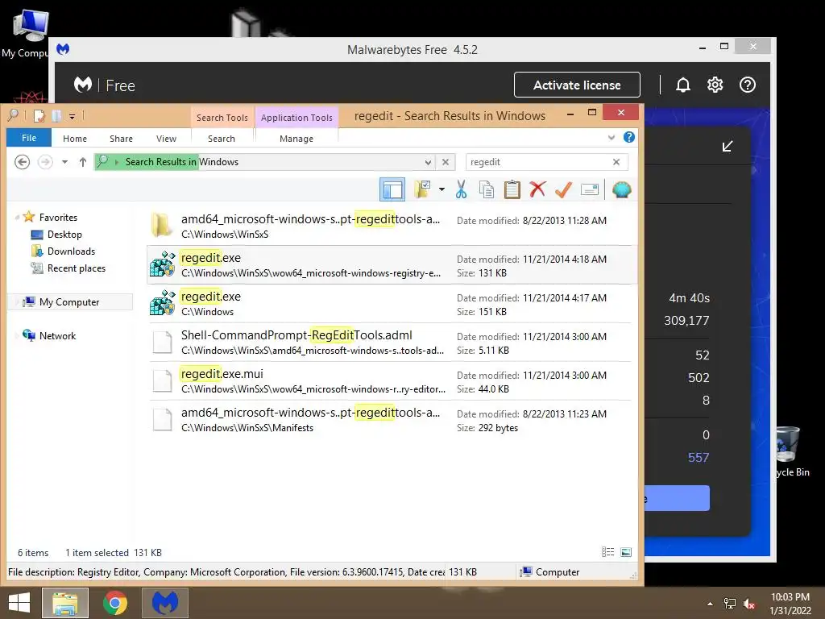Click the Malwarebytes logo in header
Screen dimensions: 825x619
click(83, 85)
